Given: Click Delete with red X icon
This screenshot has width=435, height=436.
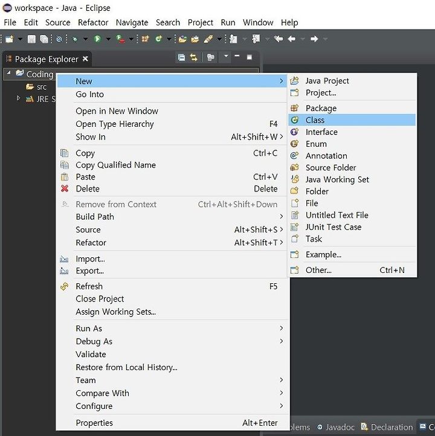Looking at the screenshot, I should click(172, 188).
